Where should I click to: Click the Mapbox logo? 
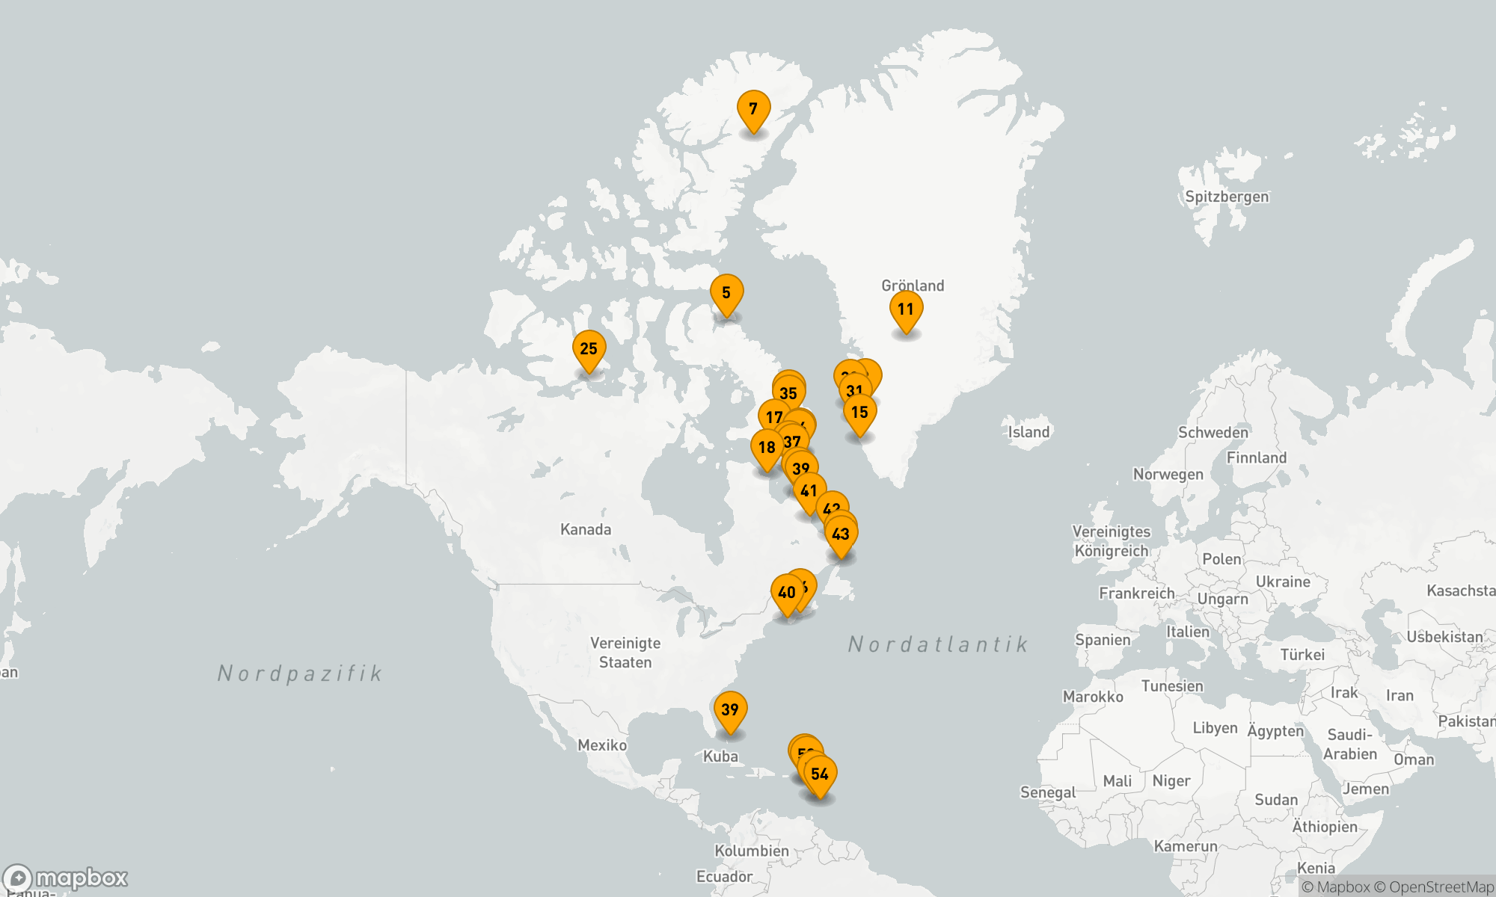66,878
